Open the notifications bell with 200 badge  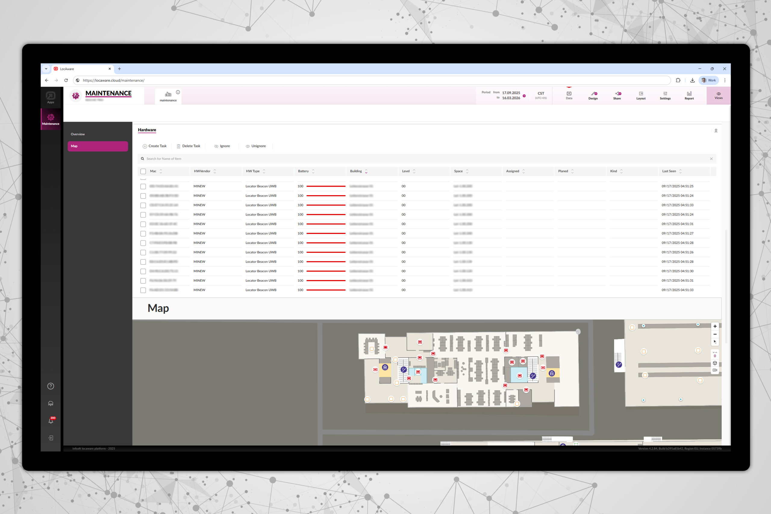[x=51, y=421]
